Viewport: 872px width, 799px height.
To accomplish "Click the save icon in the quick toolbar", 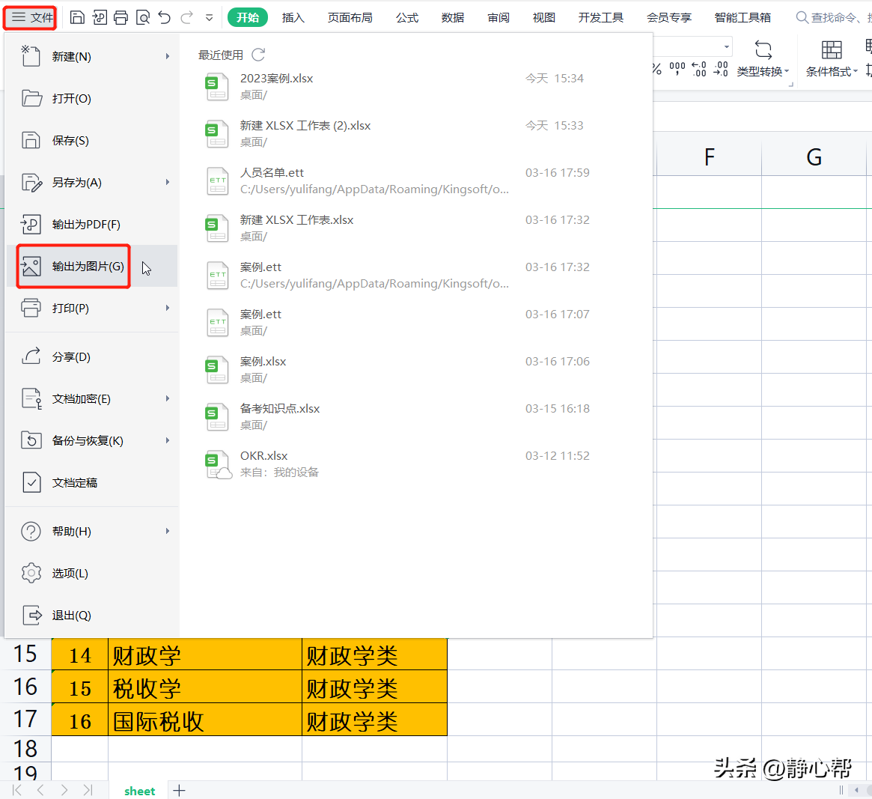I will coord(77,18).
